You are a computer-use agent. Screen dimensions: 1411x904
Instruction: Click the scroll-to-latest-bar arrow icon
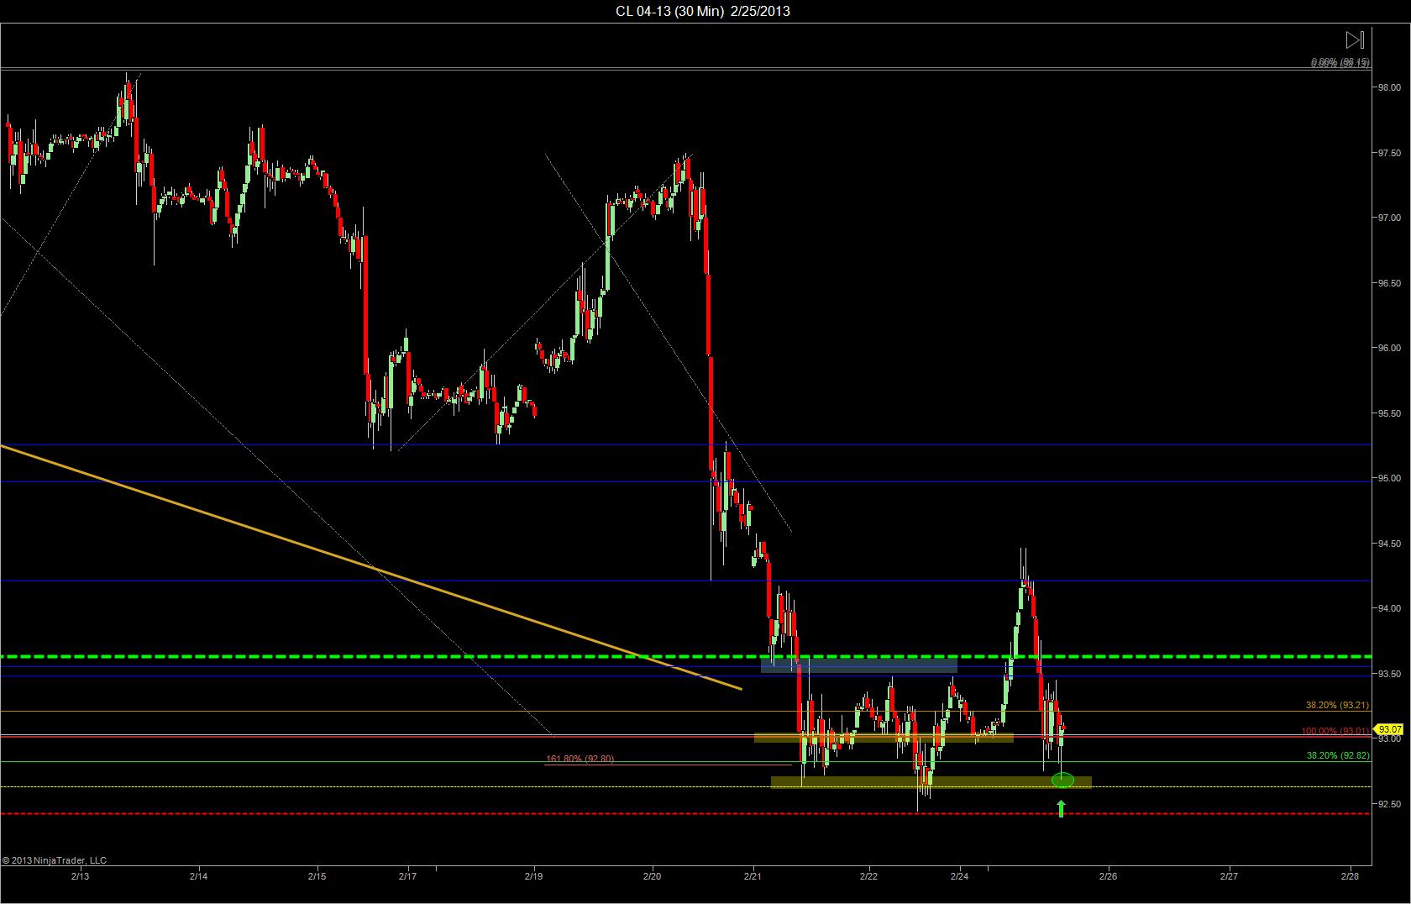(x=1354, y=39)
